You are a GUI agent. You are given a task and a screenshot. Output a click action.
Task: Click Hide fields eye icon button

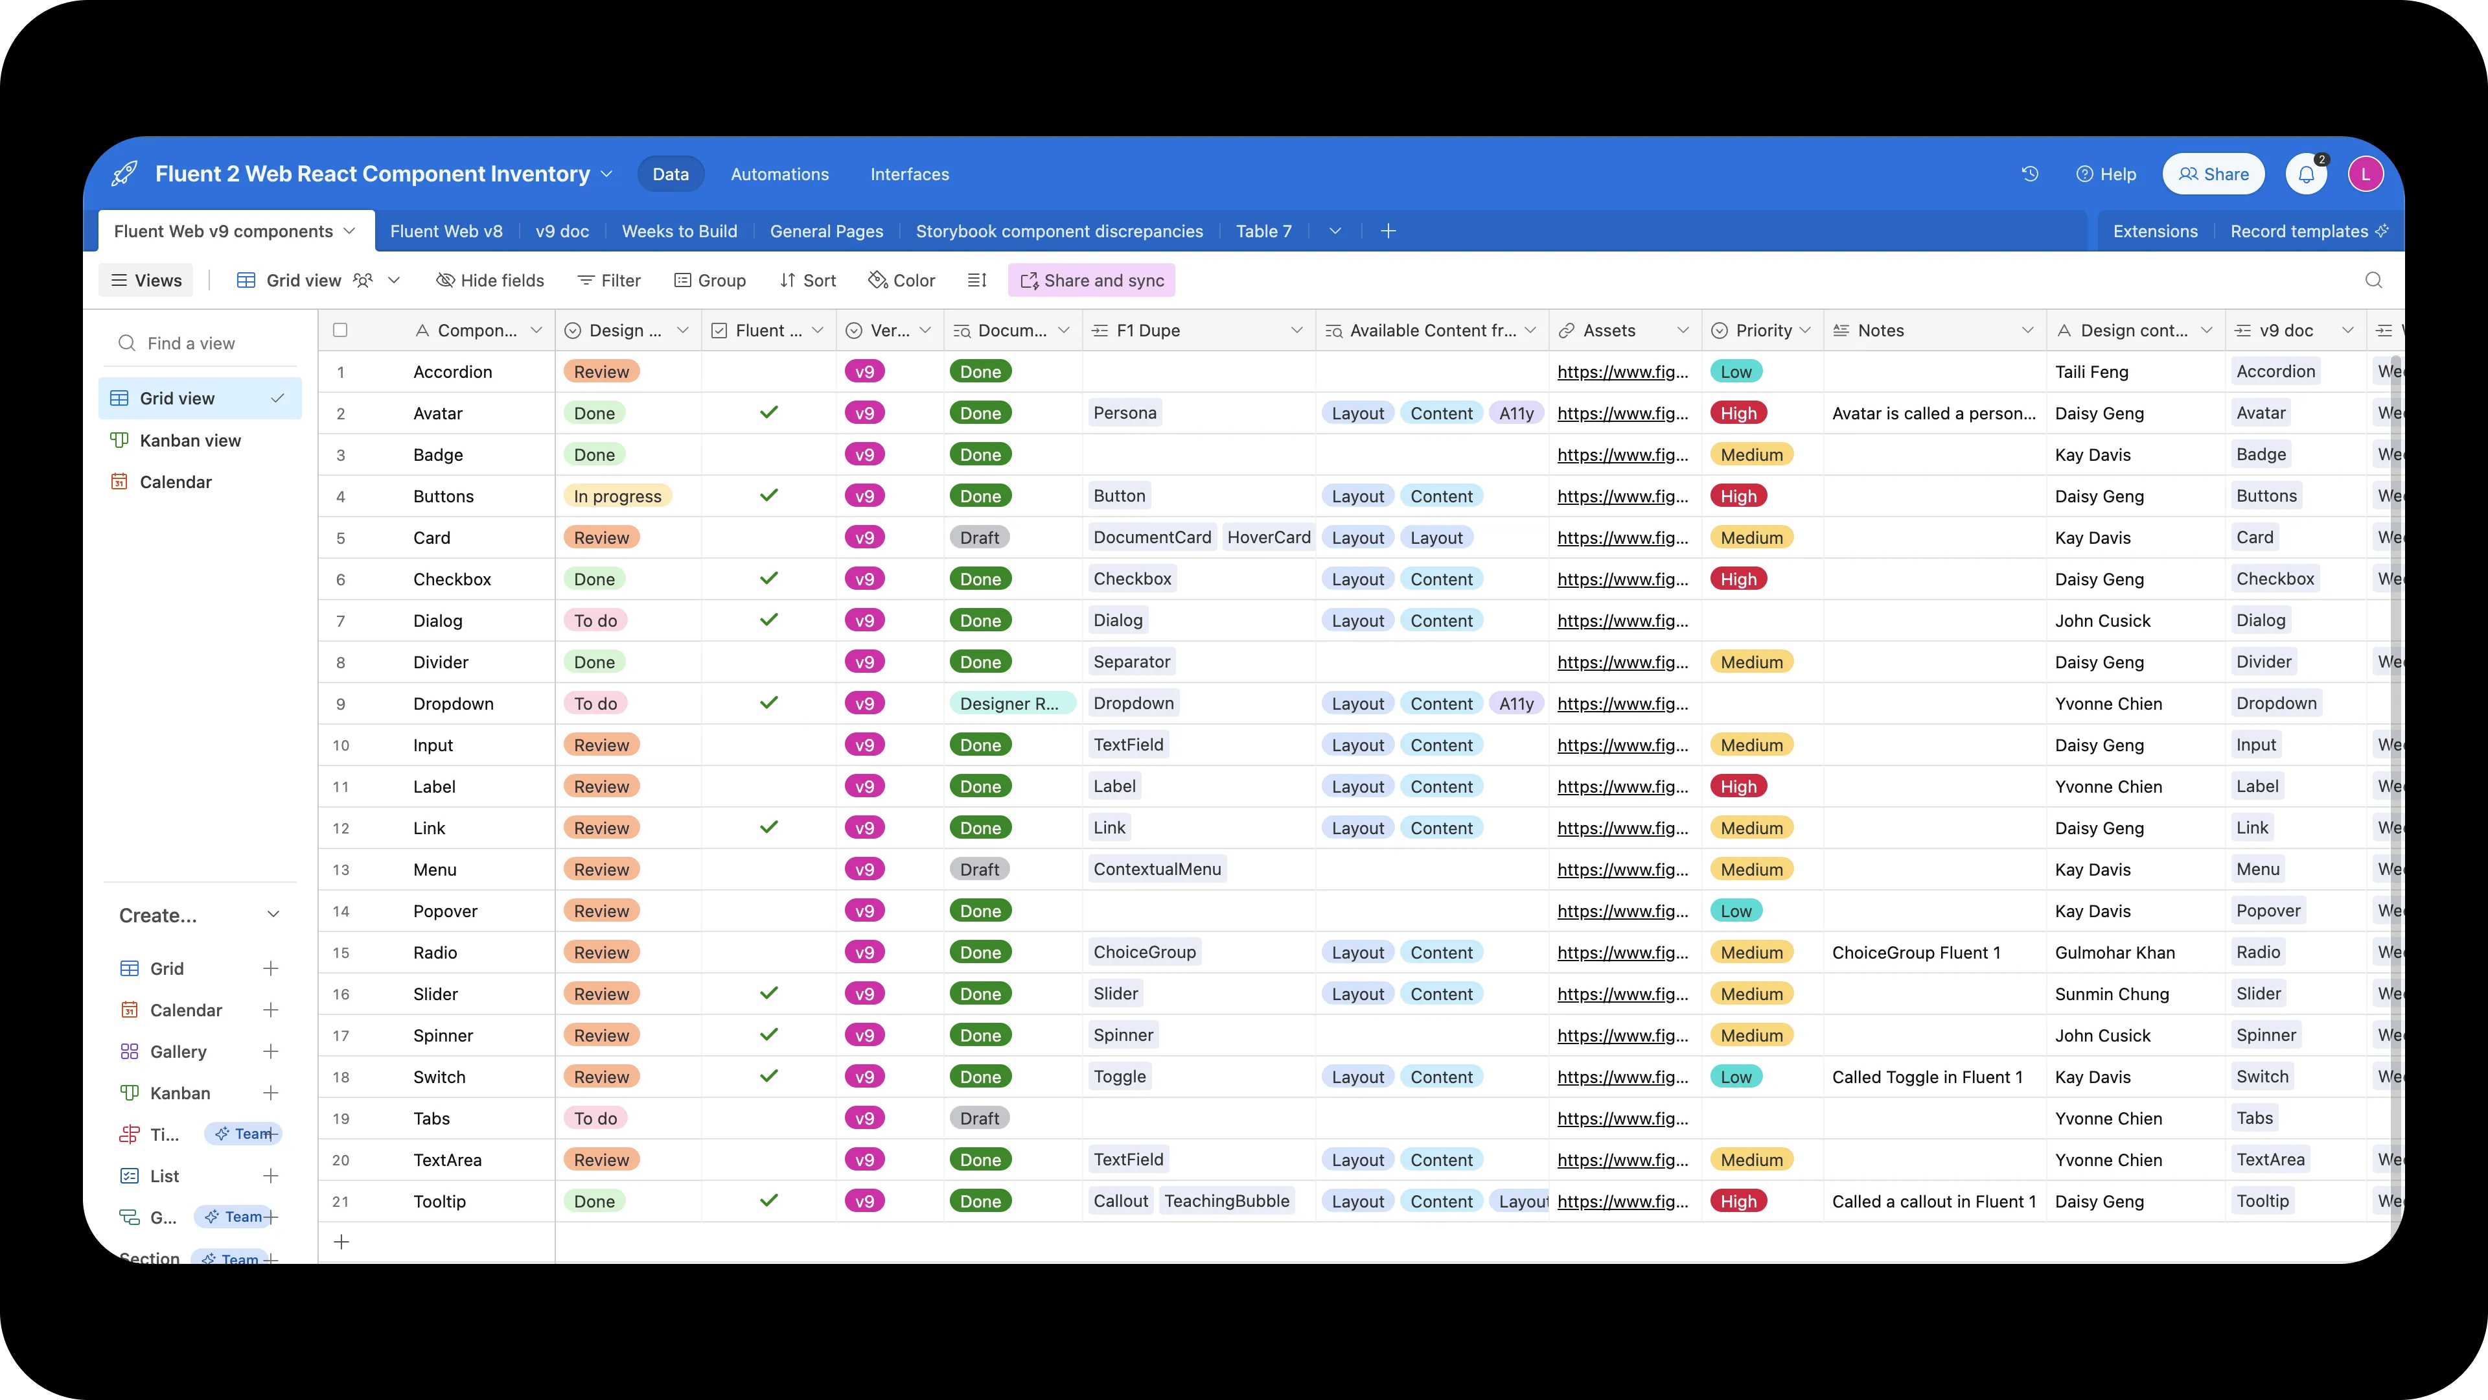[490, 280]
